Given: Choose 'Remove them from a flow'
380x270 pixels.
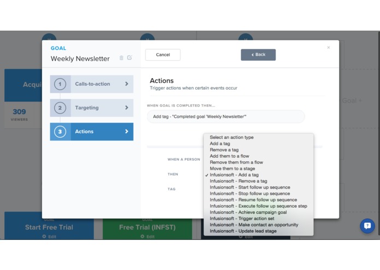Looking at the screenshot, I should (x=259, y=162).
